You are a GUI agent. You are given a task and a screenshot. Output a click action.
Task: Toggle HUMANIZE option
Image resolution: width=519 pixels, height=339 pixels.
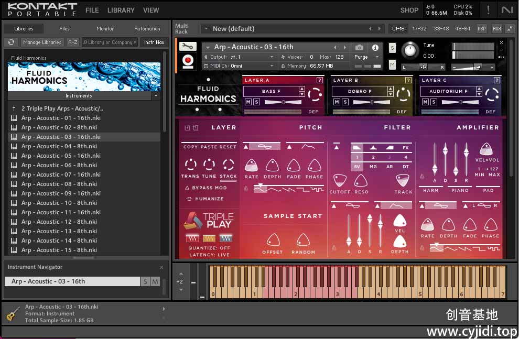point(205,199)
